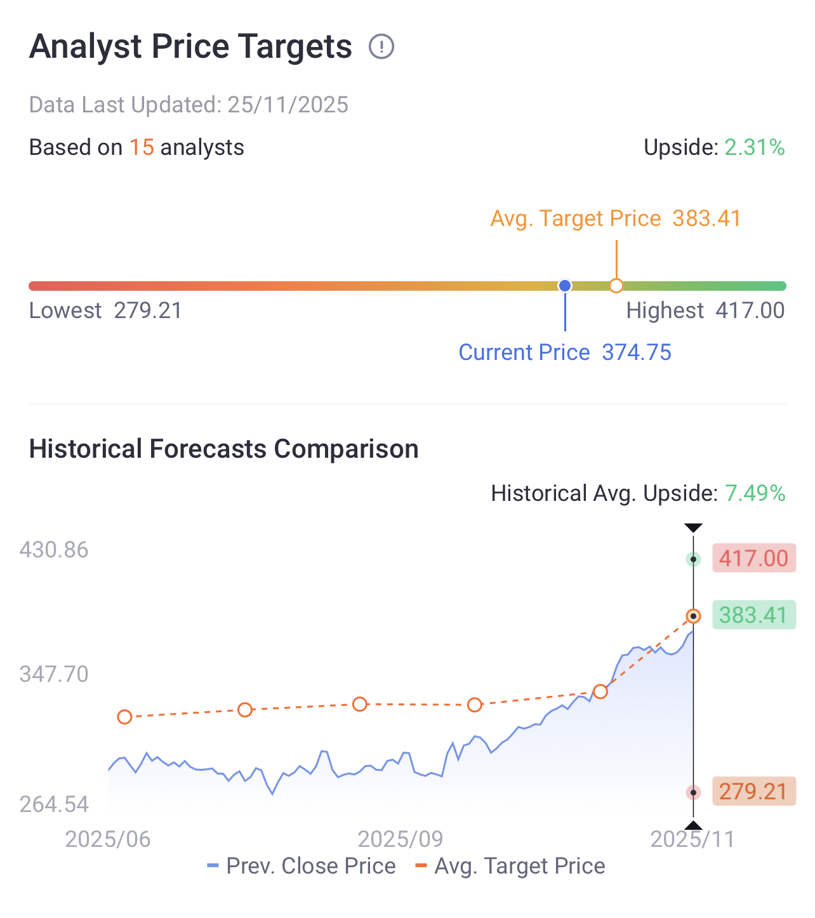Click the lowest target pink dot on the cursor
Screen dimensions: 815x918
coord(693,792)
